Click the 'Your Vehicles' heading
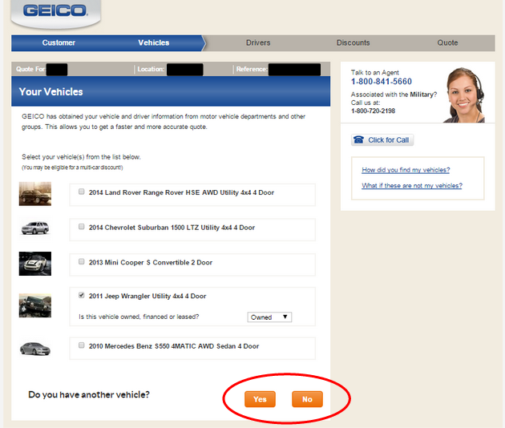This screenshot has height=428, width=505. pyautogui.click(x=50, y=92)
